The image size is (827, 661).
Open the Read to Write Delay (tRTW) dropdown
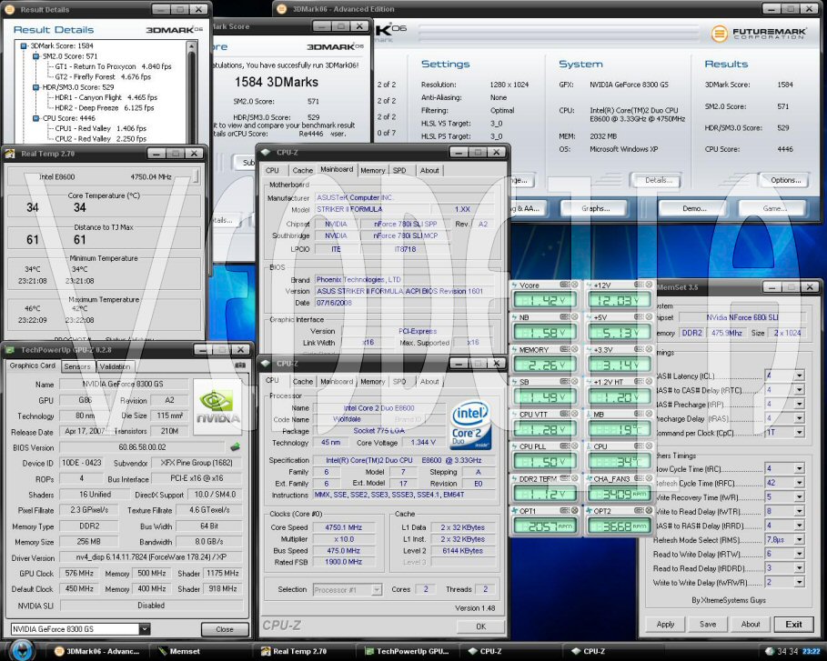(x=800, y=554)
